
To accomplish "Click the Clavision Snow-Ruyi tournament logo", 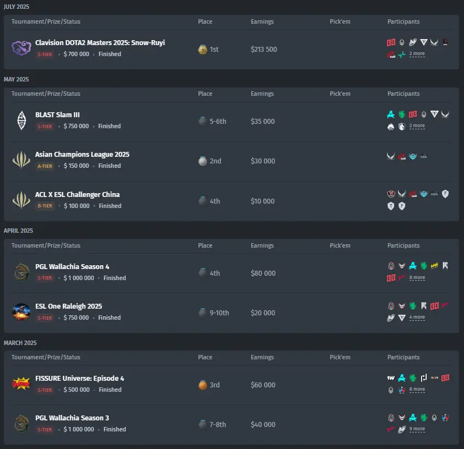I will point(21,48).
